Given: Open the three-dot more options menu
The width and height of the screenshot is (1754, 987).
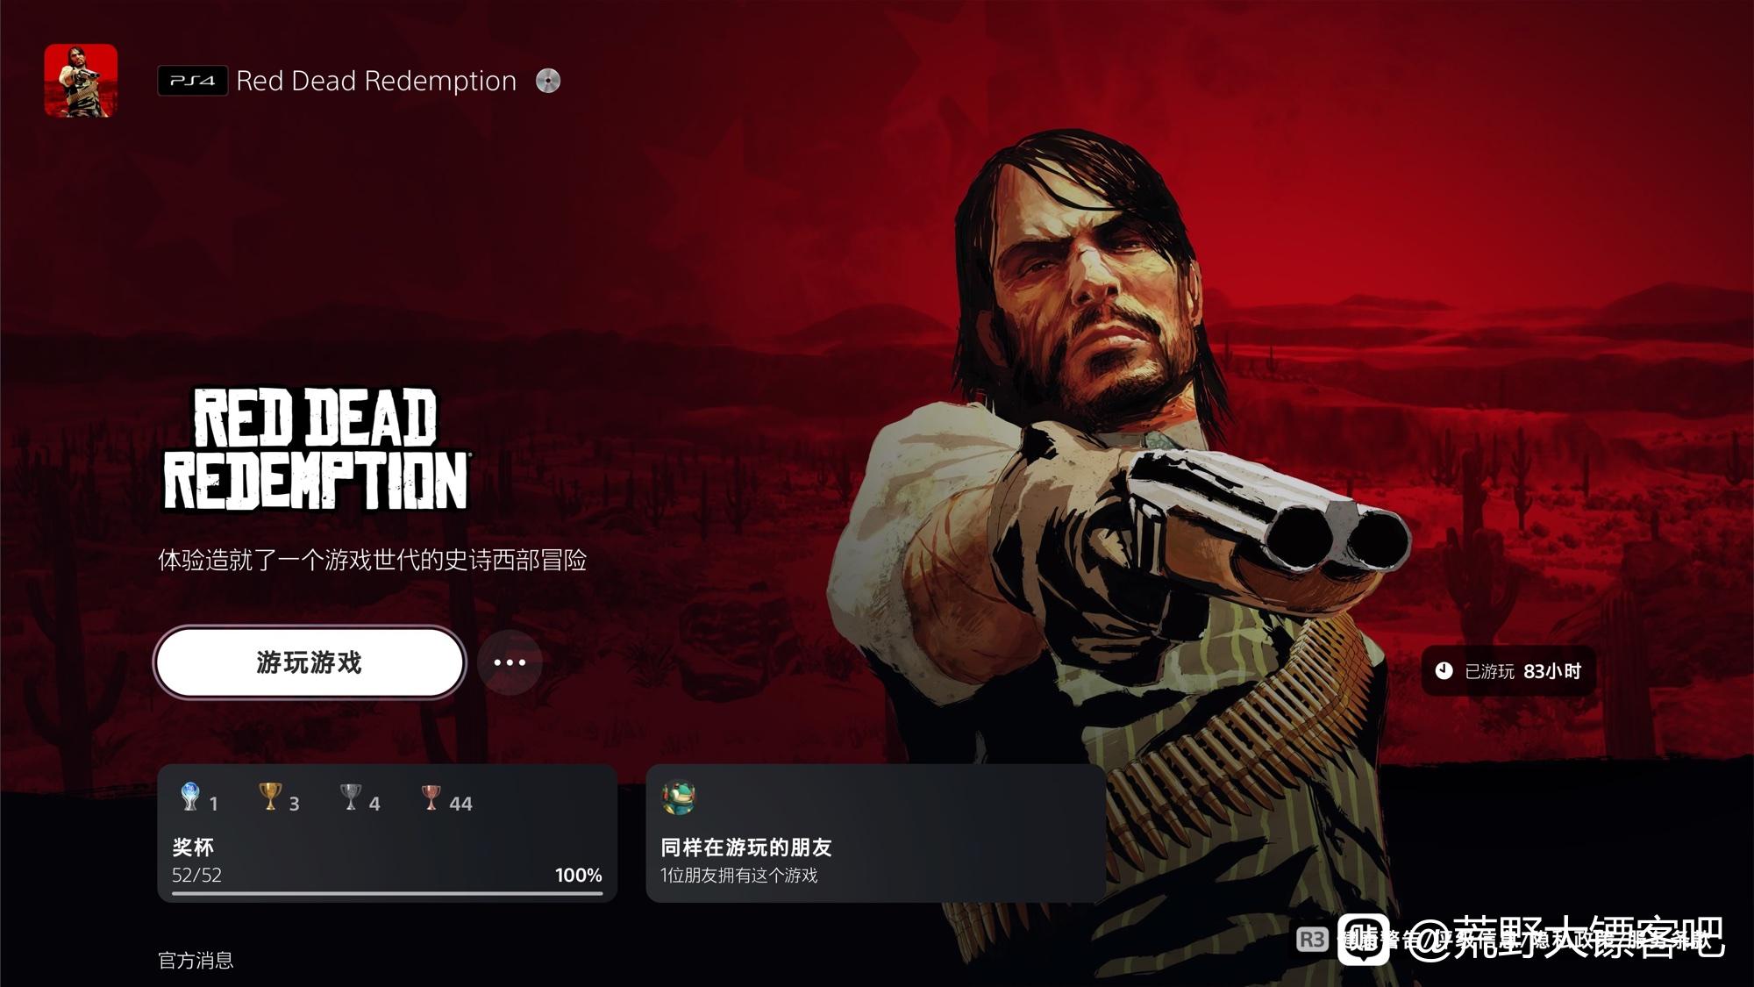Looking at the screenshot, I should tap(510, 662).
